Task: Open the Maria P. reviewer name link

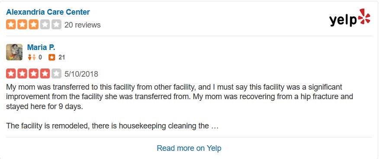Action: (41, 47)
